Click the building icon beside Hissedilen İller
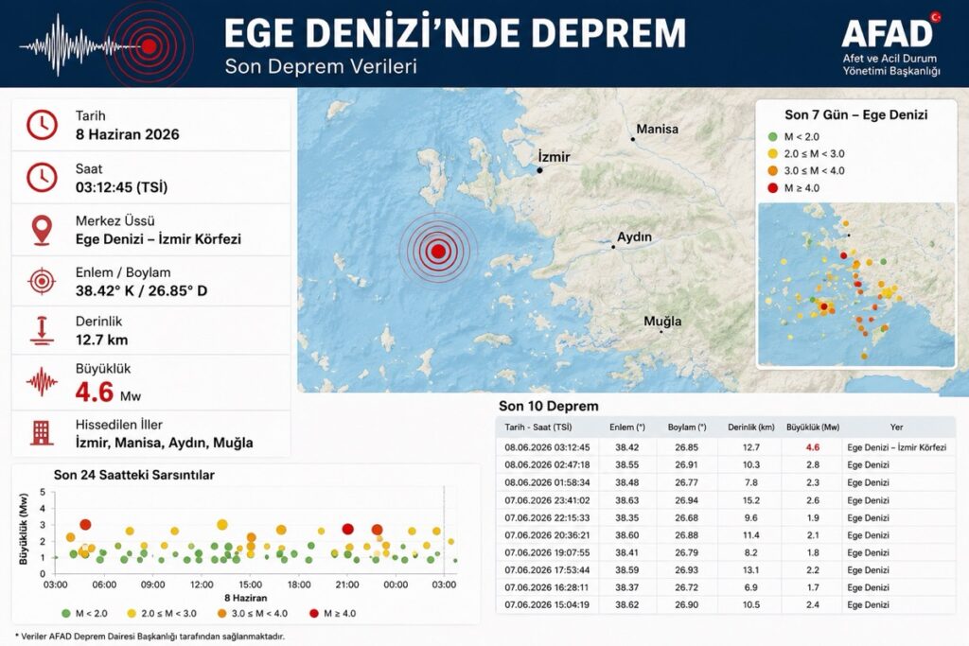 (42, 433)
